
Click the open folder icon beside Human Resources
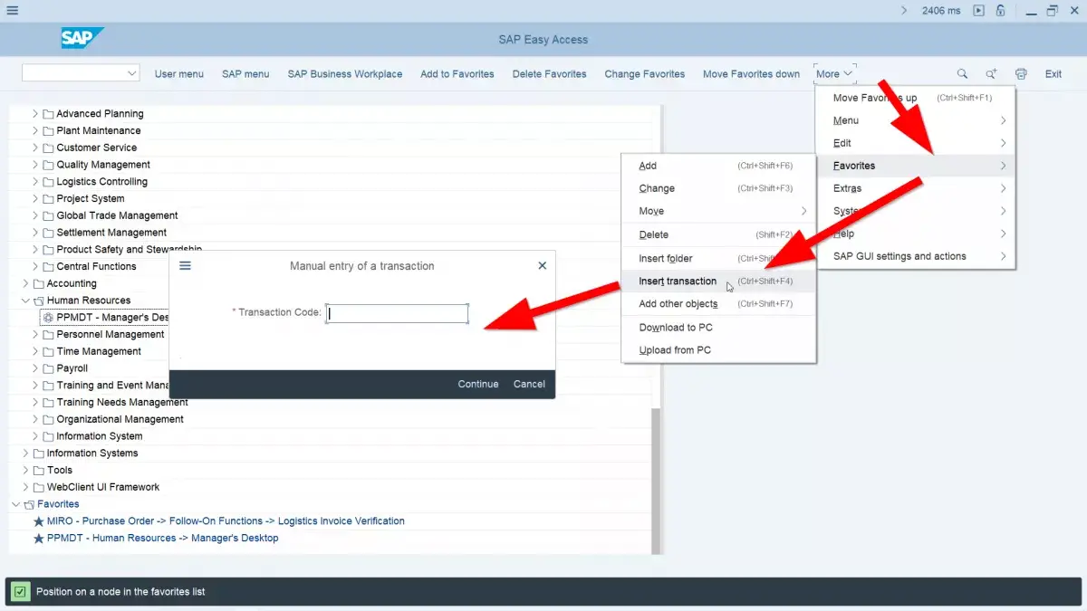(39, 301)
